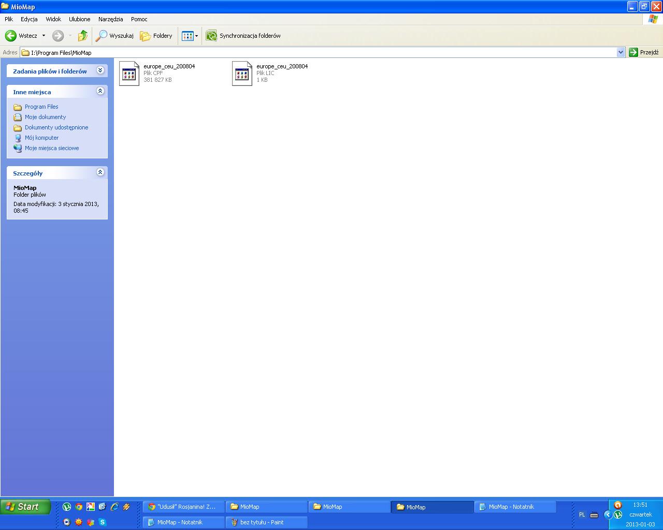This screenshot has height=530, width=663.
Task: Launch Winamp from Quick Launch
Action: tap(126, 507)
